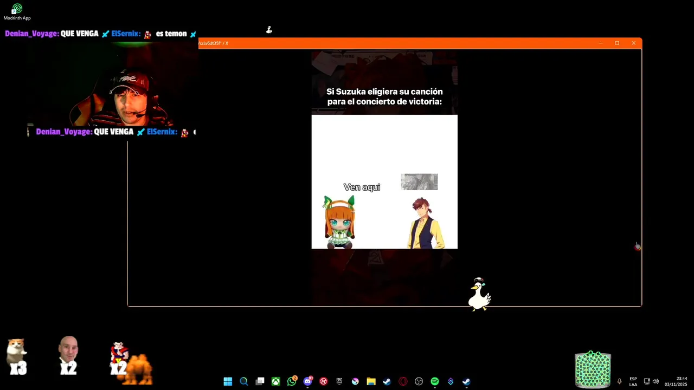This screenshot has height=390, width=694.
Task: Minimize the orange-titled browser window
Action: pos(601,43)
